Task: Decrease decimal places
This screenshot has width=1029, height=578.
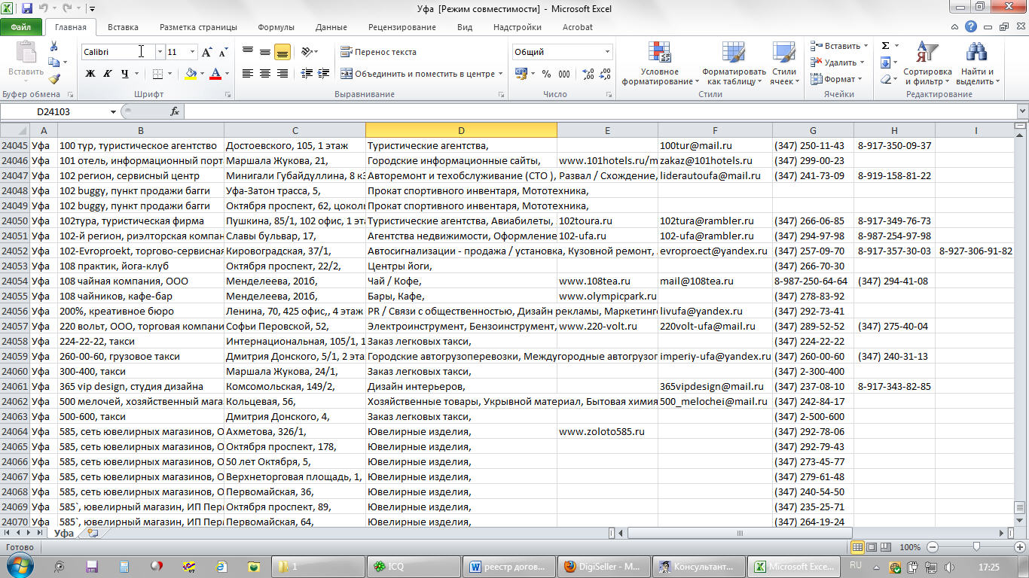Action: click(606, 74)
